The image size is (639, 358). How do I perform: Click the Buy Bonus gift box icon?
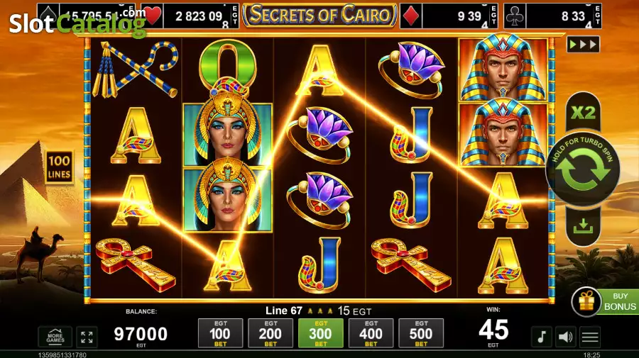(x=586, y=302)
